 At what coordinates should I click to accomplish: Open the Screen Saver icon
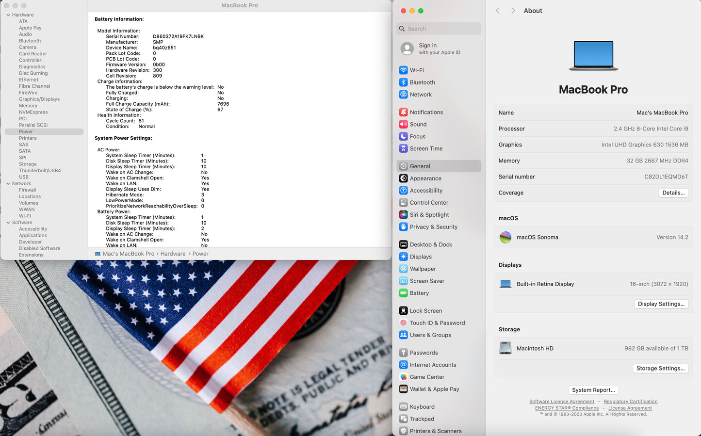pos(403,281)
